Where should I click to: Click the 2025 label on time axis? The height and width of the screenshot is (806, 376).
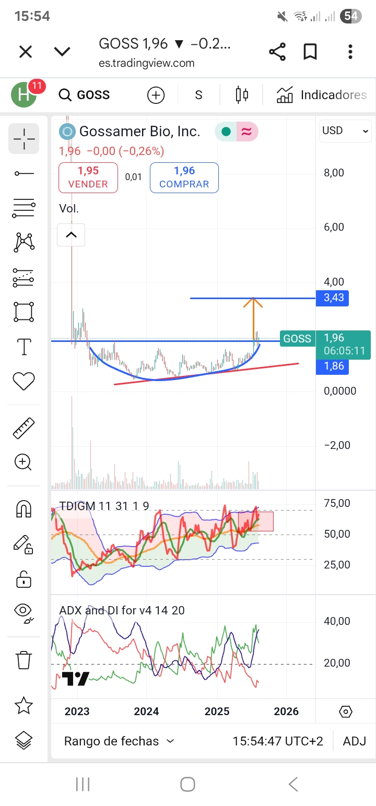tap(217, 711)
